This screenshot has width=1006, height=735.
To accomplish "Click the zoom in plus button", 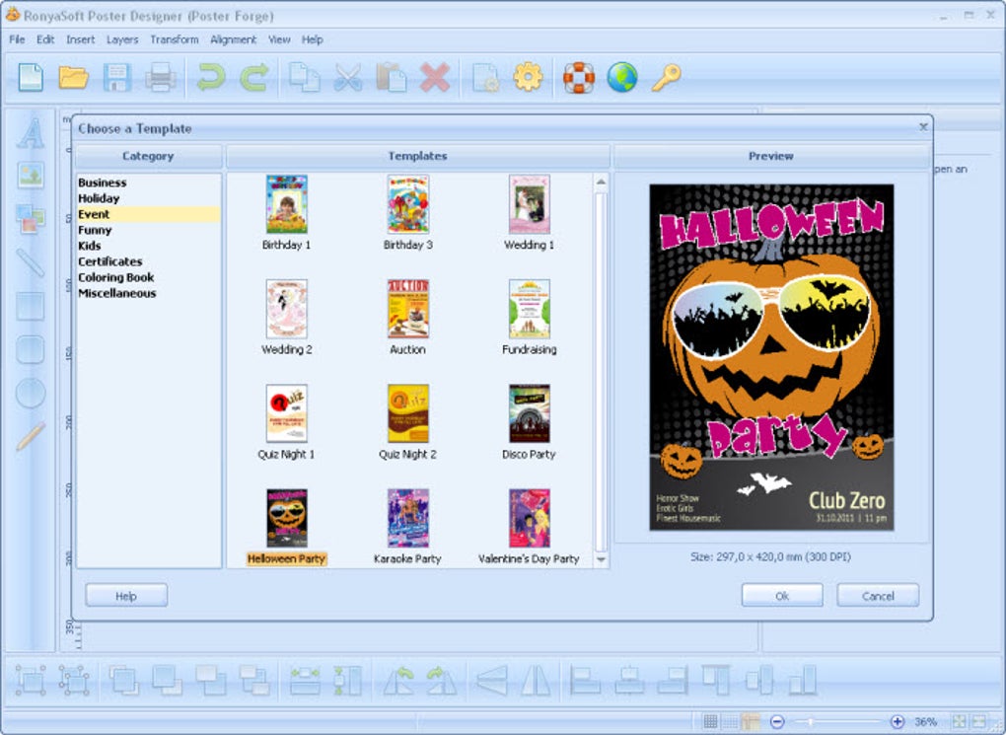I will click(898, 721).
